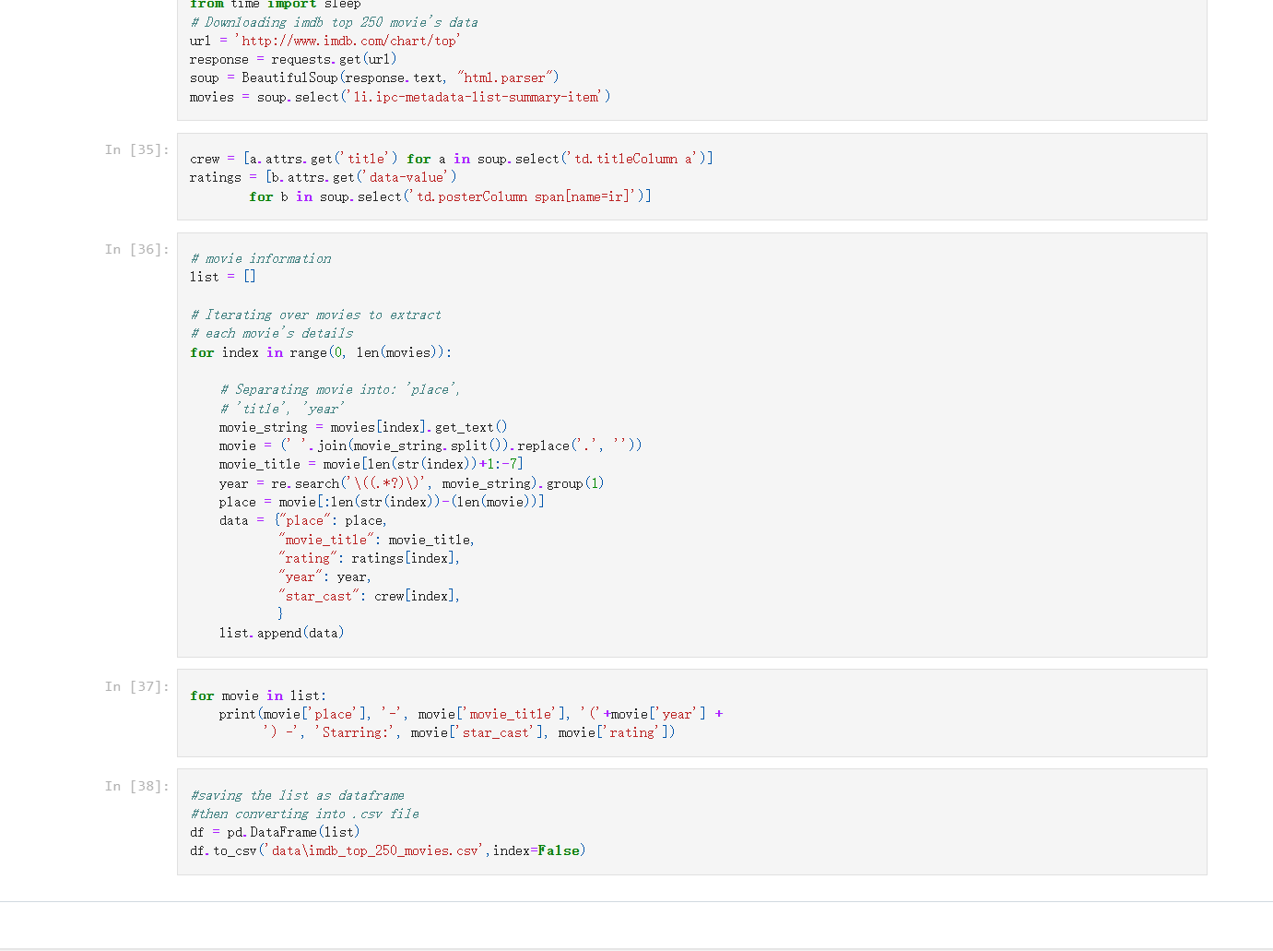Image resolution: width=1273 pixels, height=951 pixels.
Task: Click the 'movie_string = movies[index]' line
Action: point(362,427)
